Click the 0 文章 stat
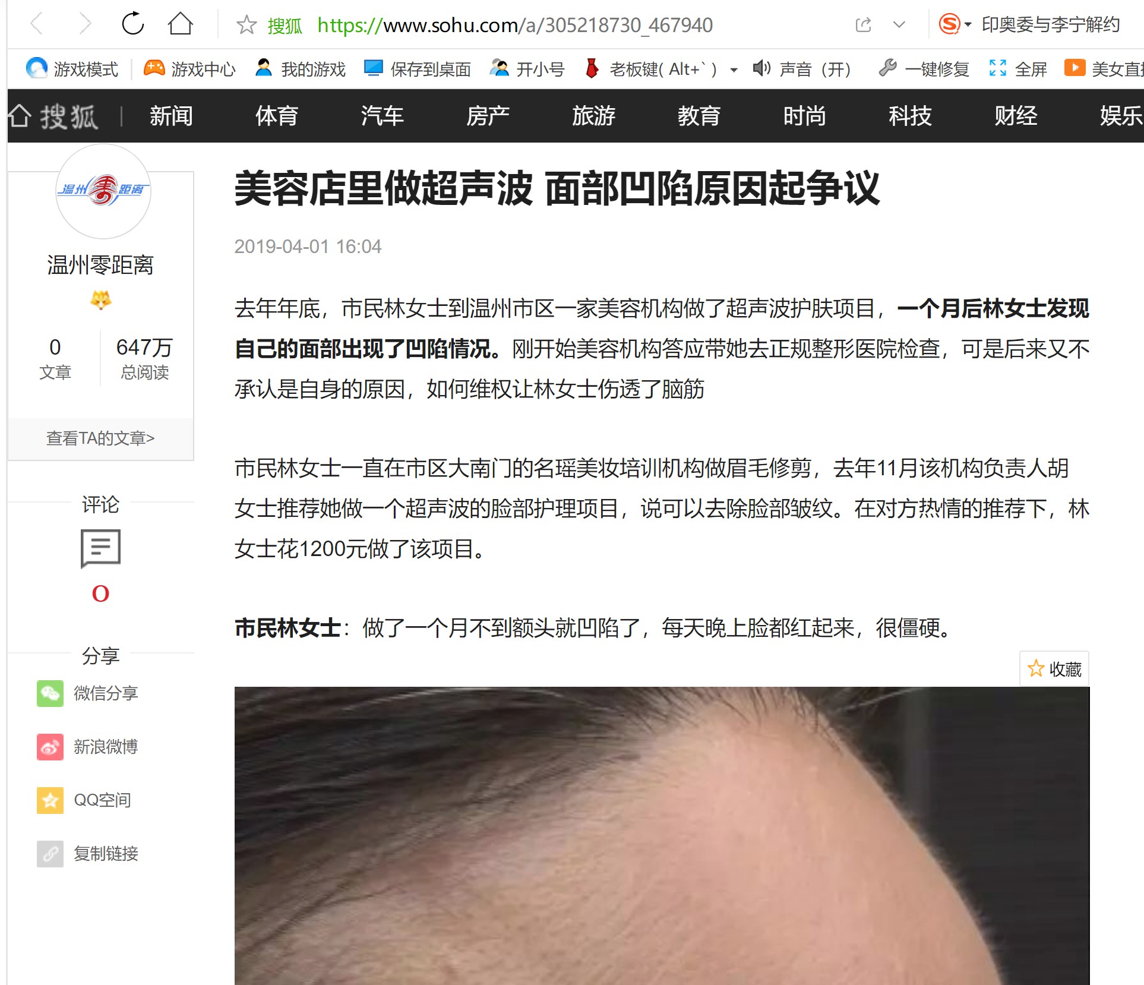 pos(55,359)
